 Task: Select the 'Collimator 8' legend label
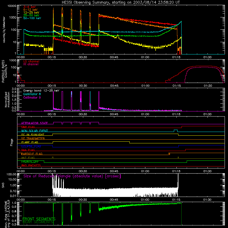pos(32,94)
